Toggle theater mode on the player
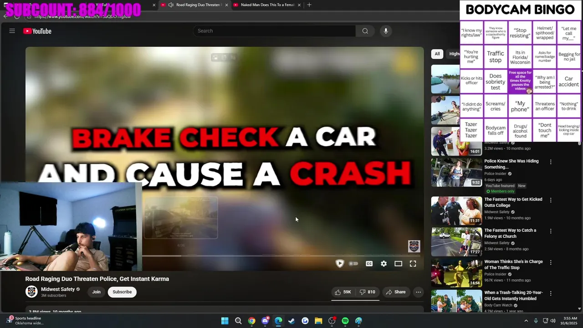The height and width of the screenshot is (328, 583). 398,263
